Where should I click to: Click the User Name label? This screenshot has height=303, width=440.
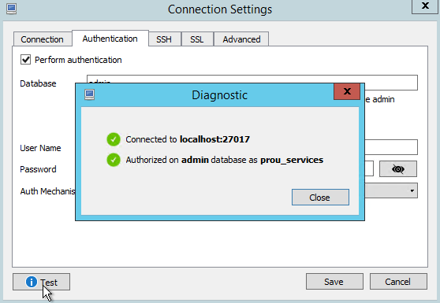pyautogui.click(x=40, y=148)
